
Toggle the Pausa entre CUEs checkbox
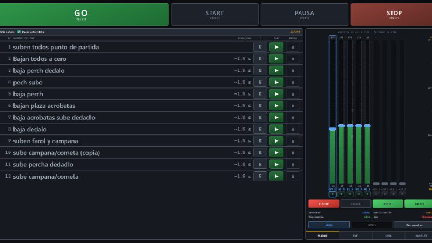click(19, 32)
